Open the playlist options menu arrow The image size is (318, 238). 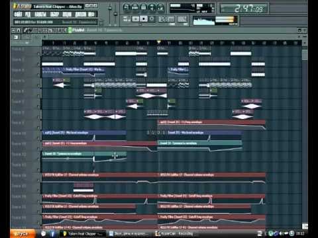pyautogui.click(x=14, y=30)
